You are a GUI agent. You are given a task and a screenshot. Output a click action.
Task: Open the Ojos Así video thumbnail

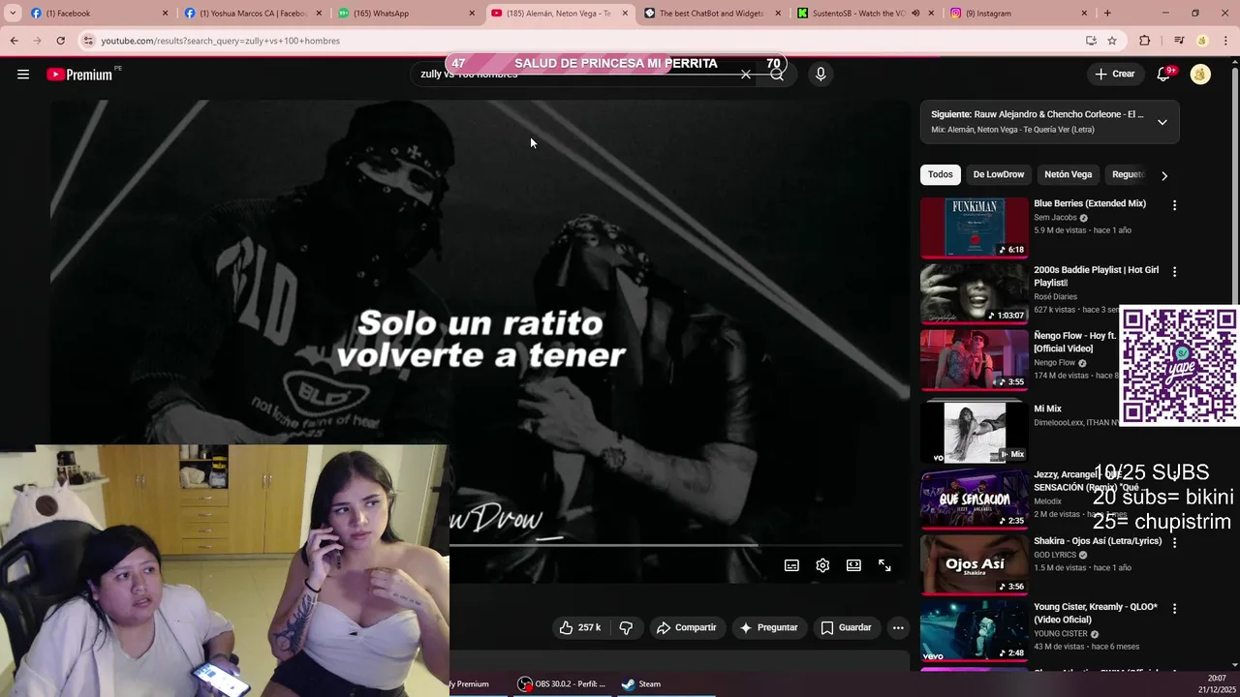pyautogui.click(x=974, y=563)
